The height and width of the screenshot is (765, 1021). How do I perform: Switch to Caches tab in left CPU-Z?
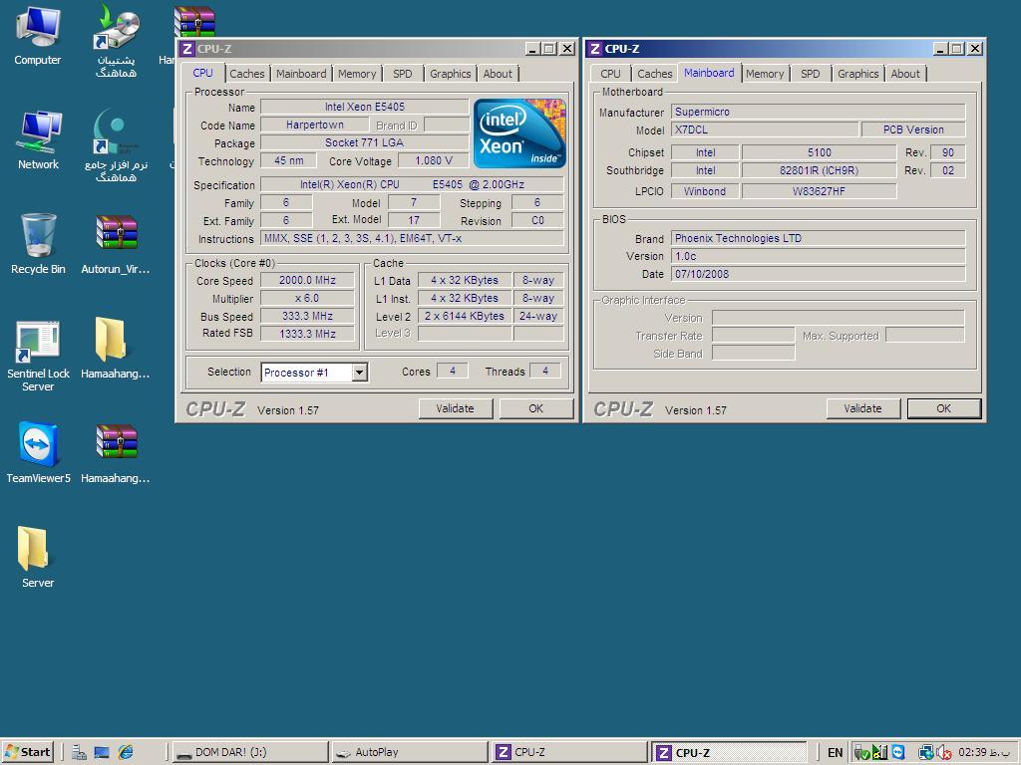click(247, 74)
